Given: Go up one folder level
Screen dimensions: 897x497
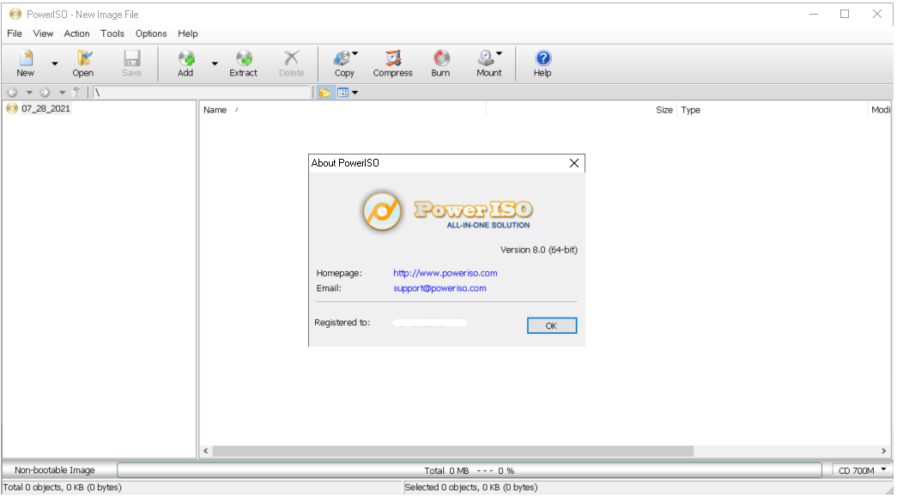Looking at the screenshot, I should 76,92.
